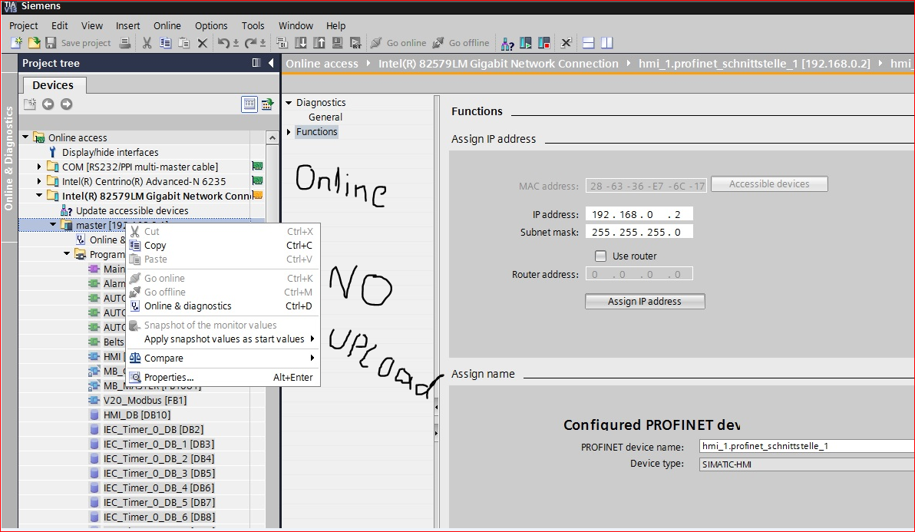
Task: Click the Cut scissors icon in toolbar
Action: 147,43
